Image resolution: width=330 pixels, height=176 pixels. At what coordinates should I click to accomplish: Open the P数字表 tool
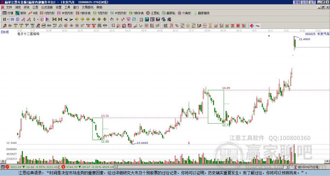83,13
